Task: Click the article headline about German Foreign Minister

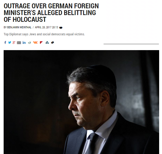Action: [x=51, y=13]
